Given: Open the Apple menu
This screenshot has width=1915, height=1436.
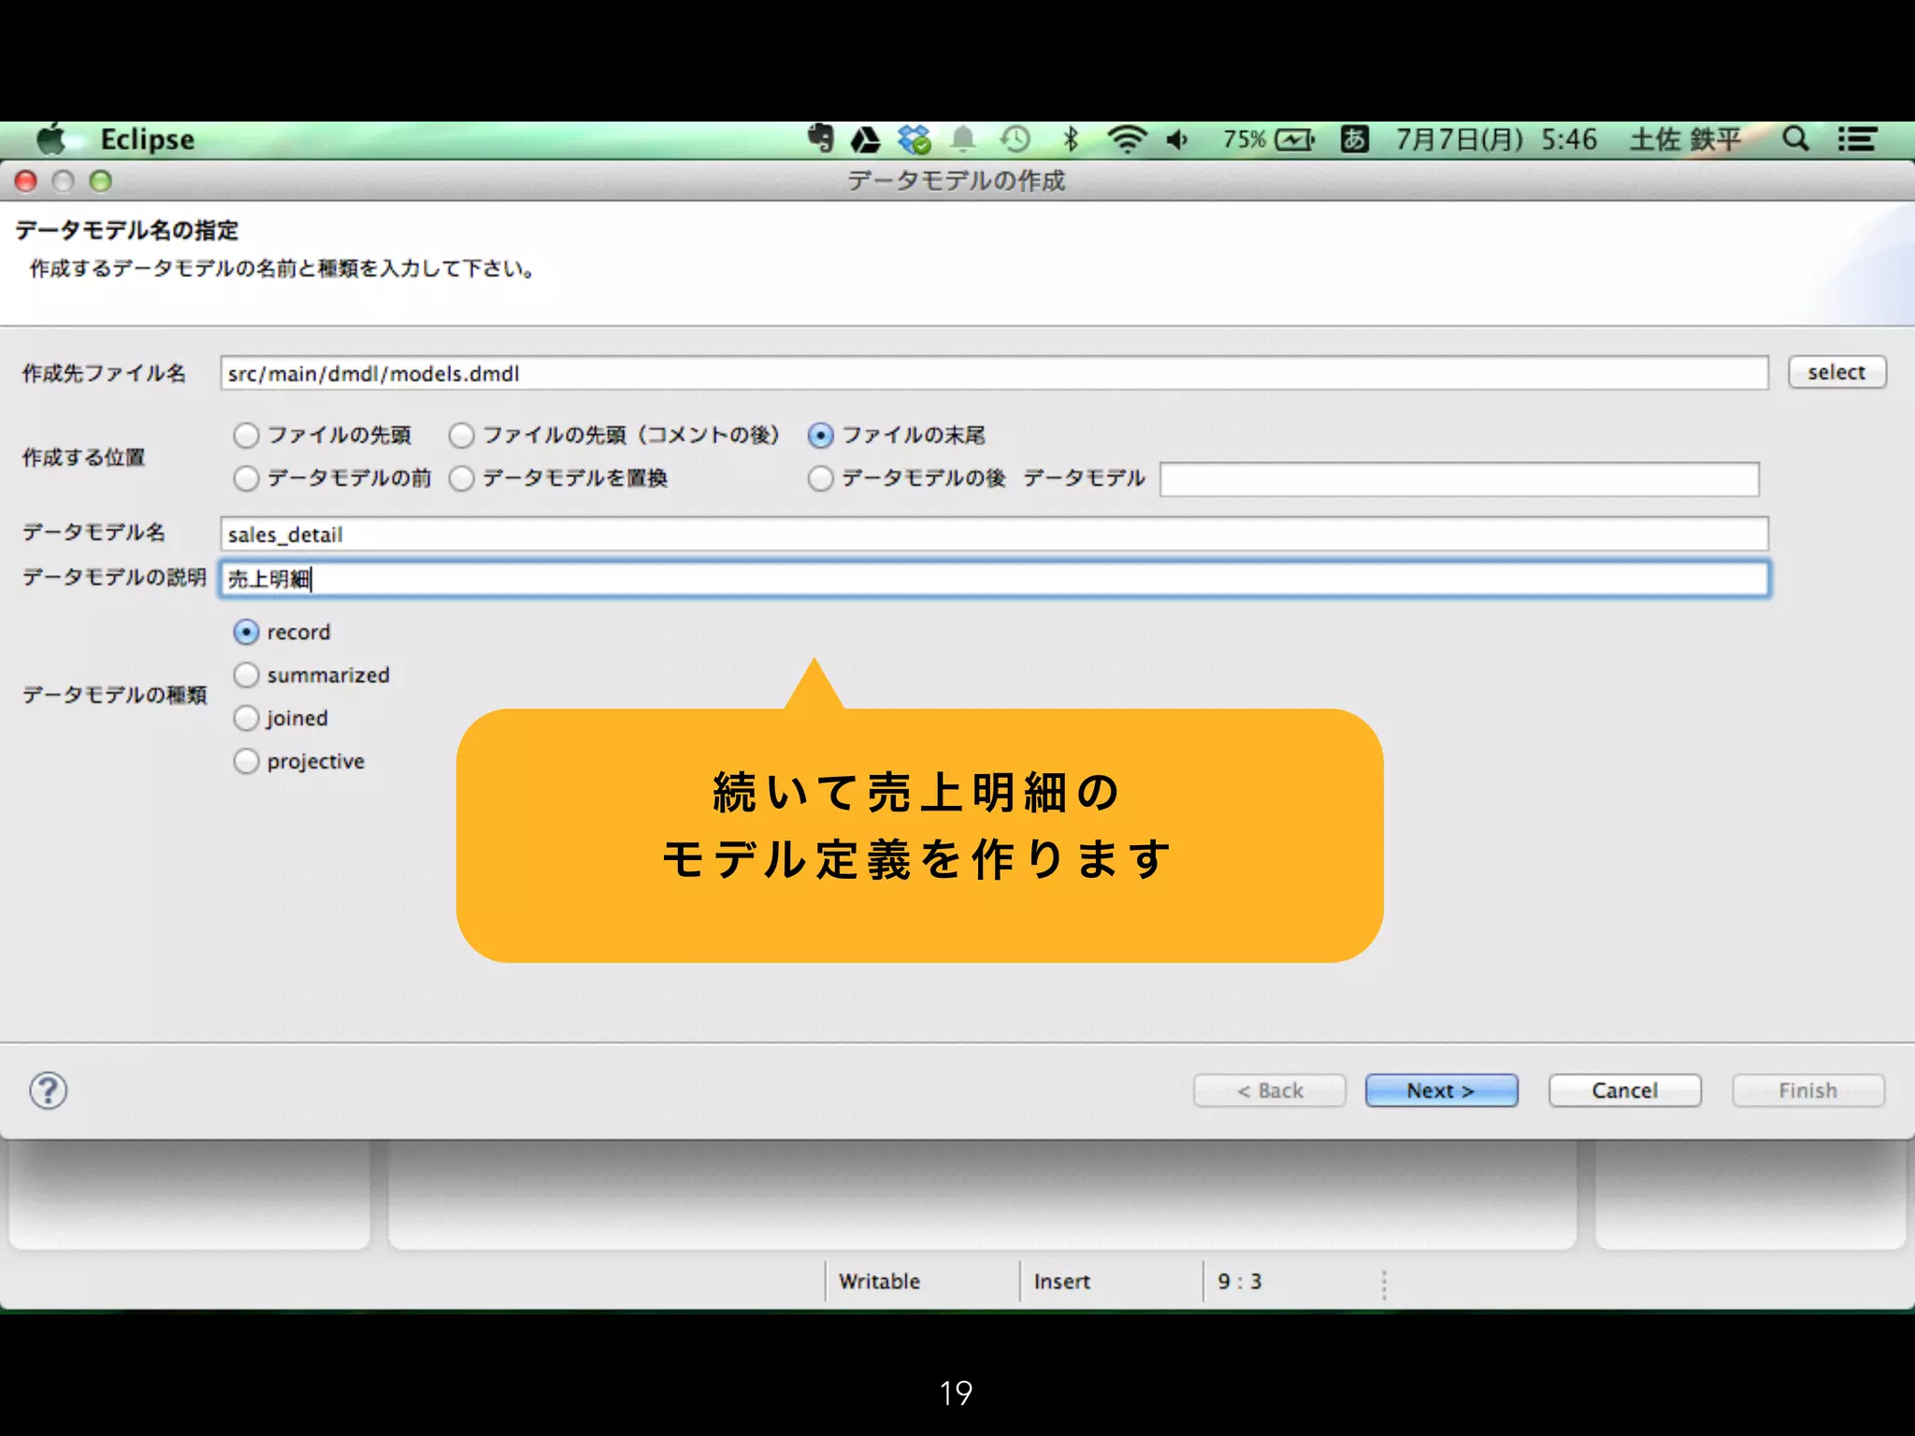Looking at the screenshot, I should pos(51,140).
